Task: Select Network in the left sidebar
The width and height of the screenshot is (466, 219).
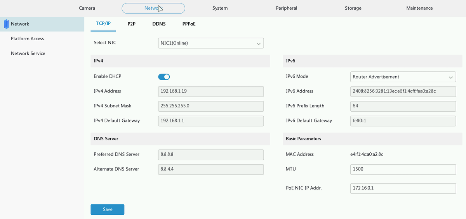Action: tap(42, 24)
